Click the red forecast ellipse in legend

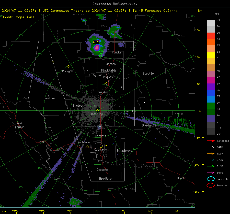pyautogui.click(x=211, y=185)
